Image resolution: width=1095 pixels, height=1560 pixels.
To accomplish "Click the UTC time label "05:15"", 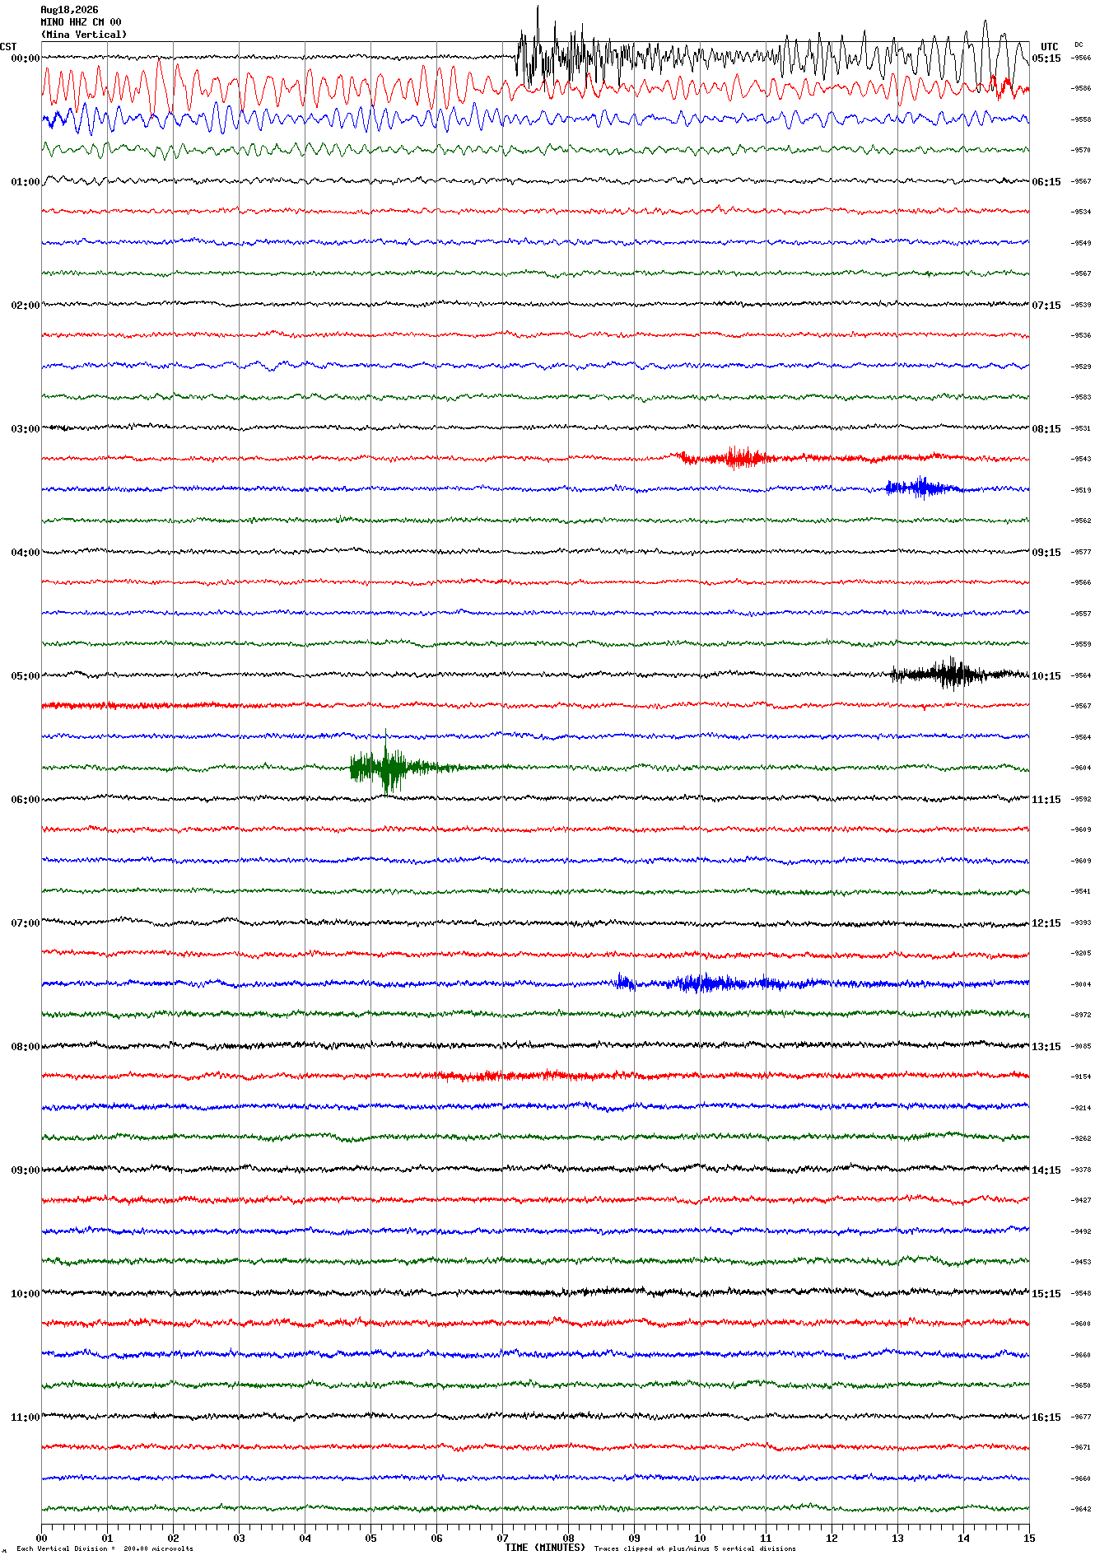I will (1046, 58).
